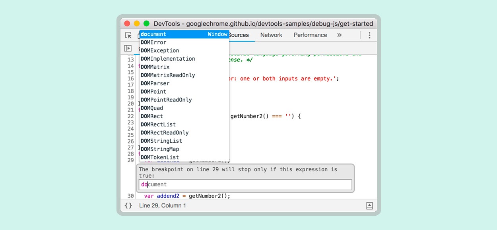
Task: Click the 'var addend2 = getNumber2();' code line
Action: point(187,196)
